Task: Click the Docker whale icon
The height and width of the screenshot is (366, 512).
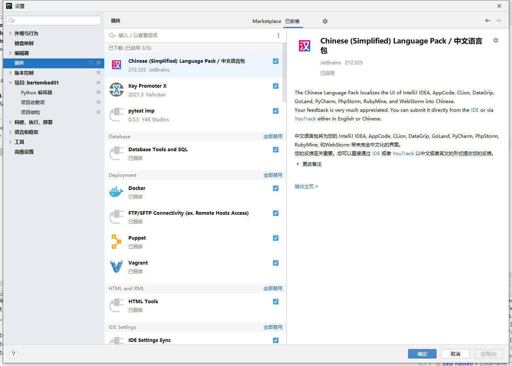Action: click(x=117, y=192)
